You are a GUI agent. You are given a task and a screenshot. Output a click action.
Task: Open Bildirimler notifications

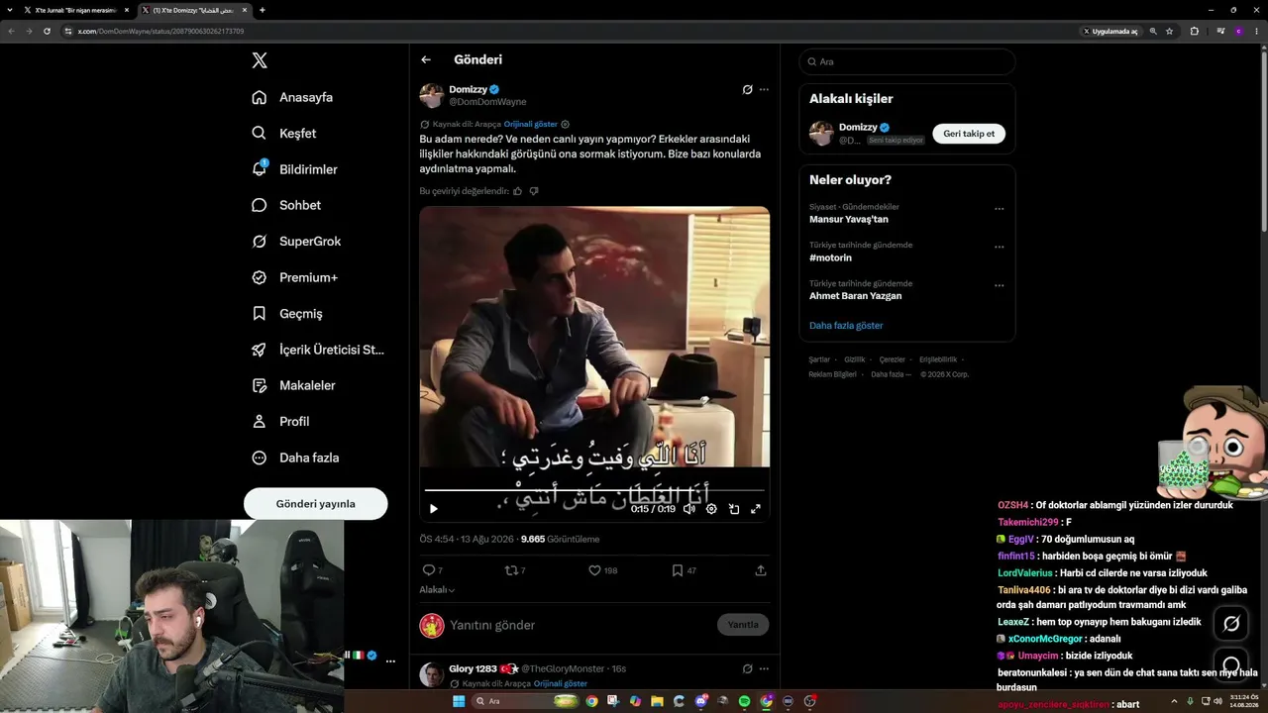(x=295, y=169)
